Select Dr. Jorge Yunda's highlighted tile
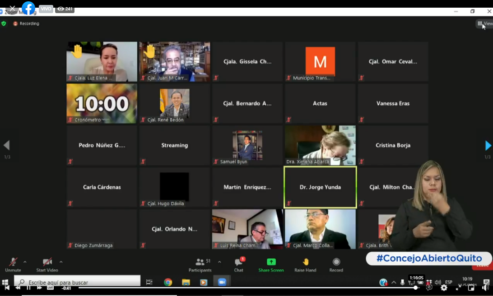493x296 pixels. click(x=320, y=187)
